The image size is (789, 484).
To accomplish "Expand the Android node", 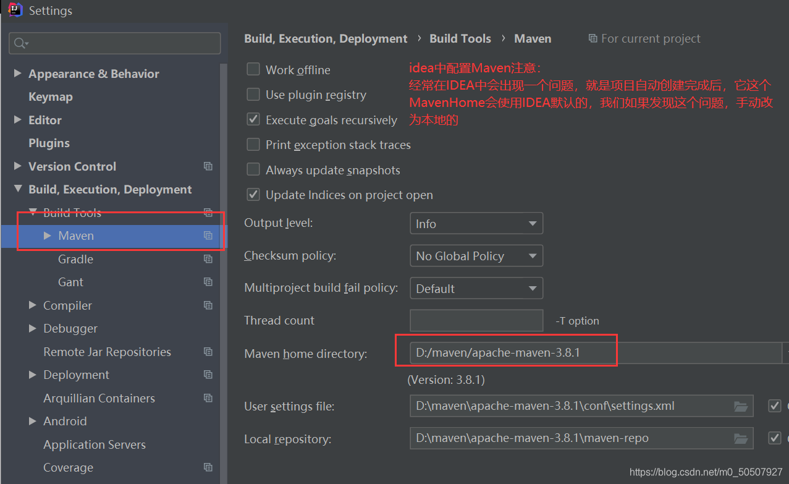I will (x=32, y=421).
